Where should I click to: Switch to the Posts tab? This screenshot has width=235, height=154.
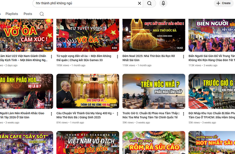[x=28, y=14]
